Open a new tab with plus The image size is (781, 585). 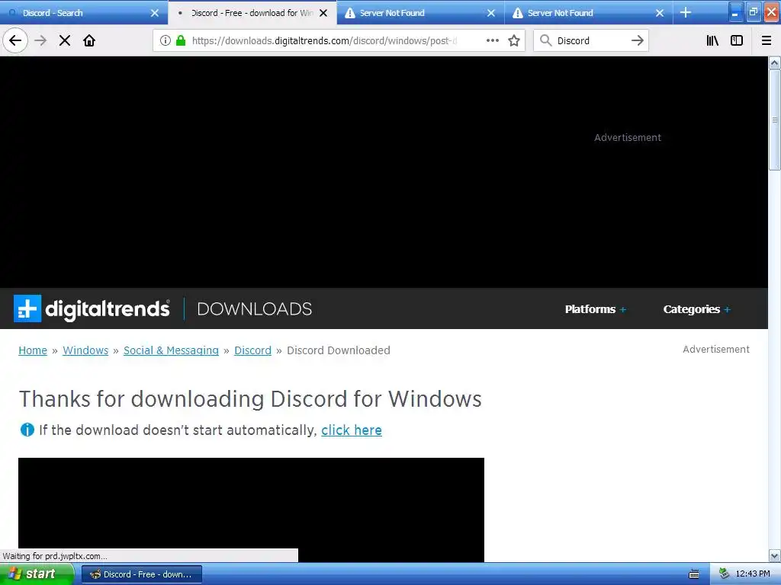686,12
